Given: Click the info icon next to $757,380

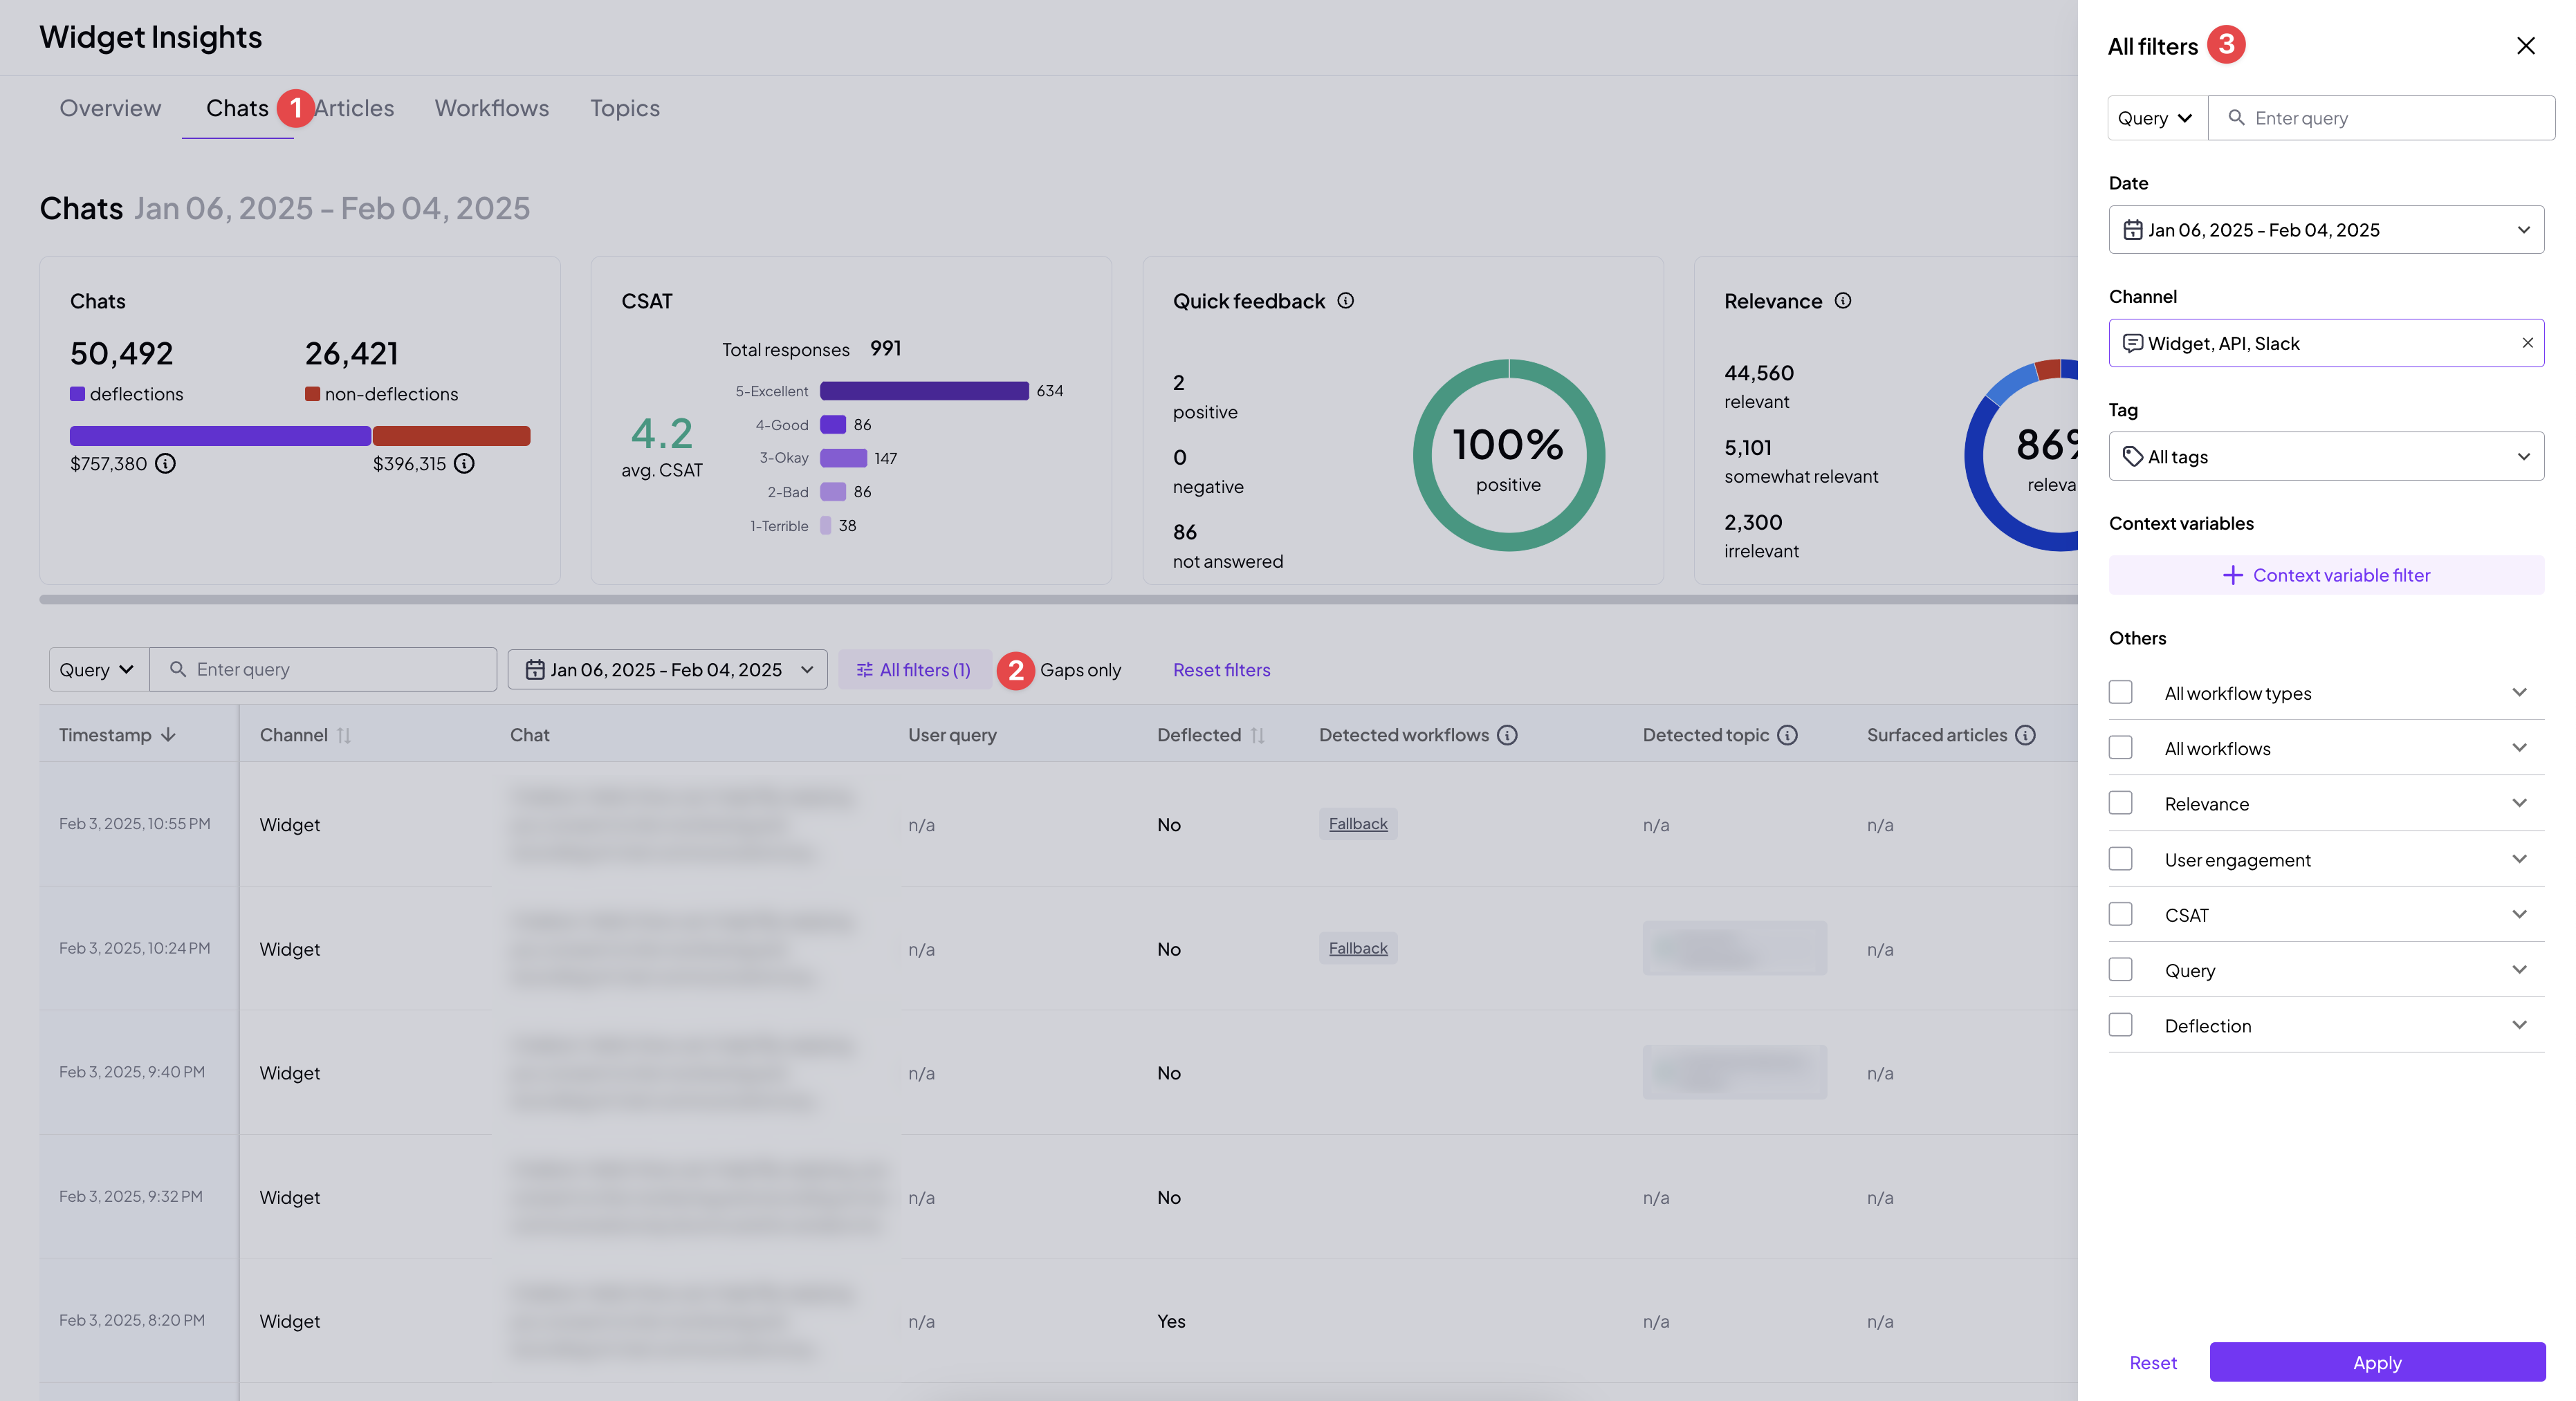Looking at the screenshot, I should pyautogui.click(x=165, y=463).
